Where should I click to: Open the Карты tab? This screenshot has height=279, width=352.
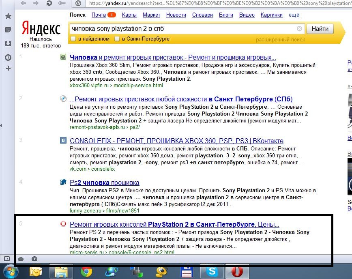(x=129, y=15)
